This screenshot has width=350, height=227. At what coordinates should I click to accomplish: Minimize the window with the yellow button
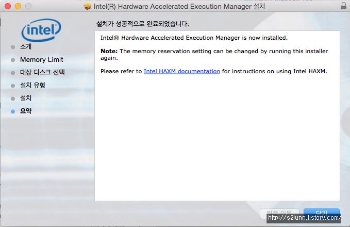coord(18,6)
